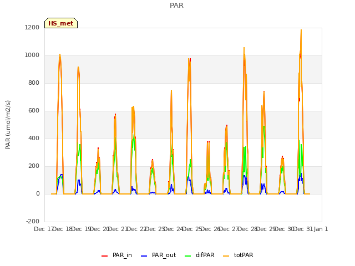Click the Dec 25 peak near 980
The height and width of the screenshot is (266, 355).
coord(189,59)
